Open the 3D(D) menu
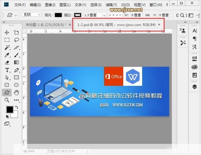This screenshot has height=155, width=201. pyautogui.click(x=125, y=5)
